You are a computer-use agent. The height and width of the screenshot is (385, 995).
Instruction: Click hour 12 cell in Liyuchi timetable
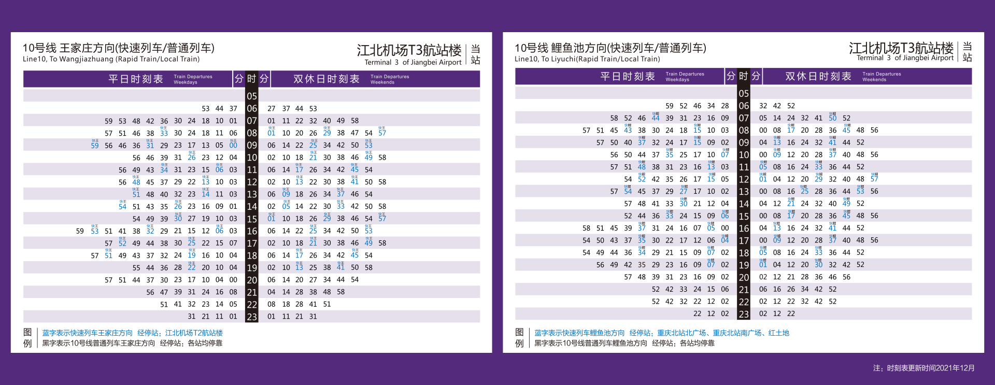point(744,179)
